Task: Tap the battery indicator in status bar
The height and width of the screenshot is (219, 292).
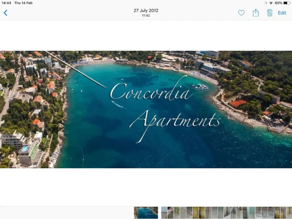Action: (287, 3)
